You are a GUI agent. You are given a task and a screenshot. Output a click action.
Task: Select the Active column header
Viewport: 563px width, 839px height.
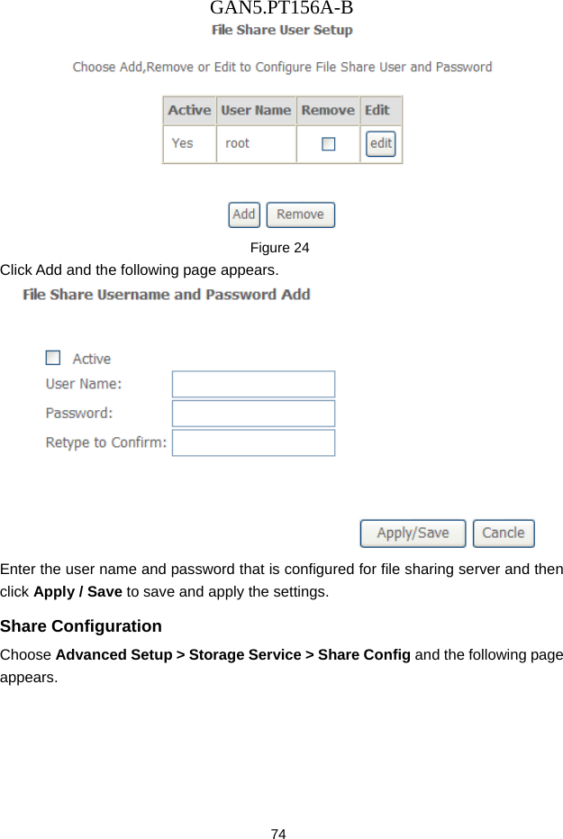[x=188, y=110]
